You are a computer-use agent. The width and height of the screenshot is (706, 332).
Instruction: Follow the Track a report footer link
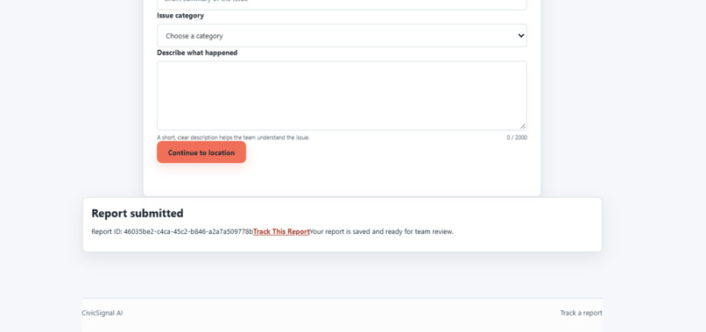581,313
